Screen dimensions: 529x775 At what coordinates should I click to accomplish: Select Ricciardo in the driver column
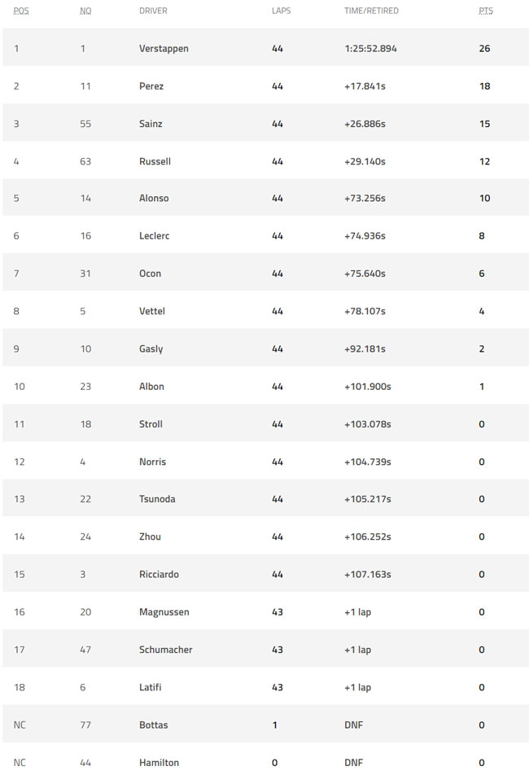(x=159, y=575)
